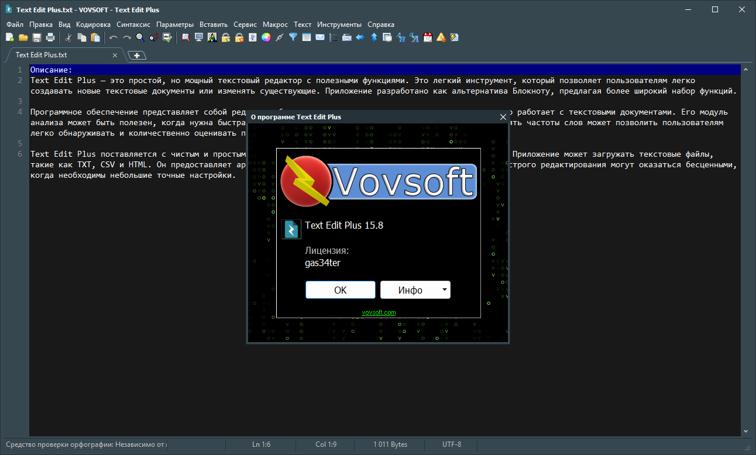Click the keyboard toolbar icon
This screenshot has height=455, width=756.
(x=347, y=37)
